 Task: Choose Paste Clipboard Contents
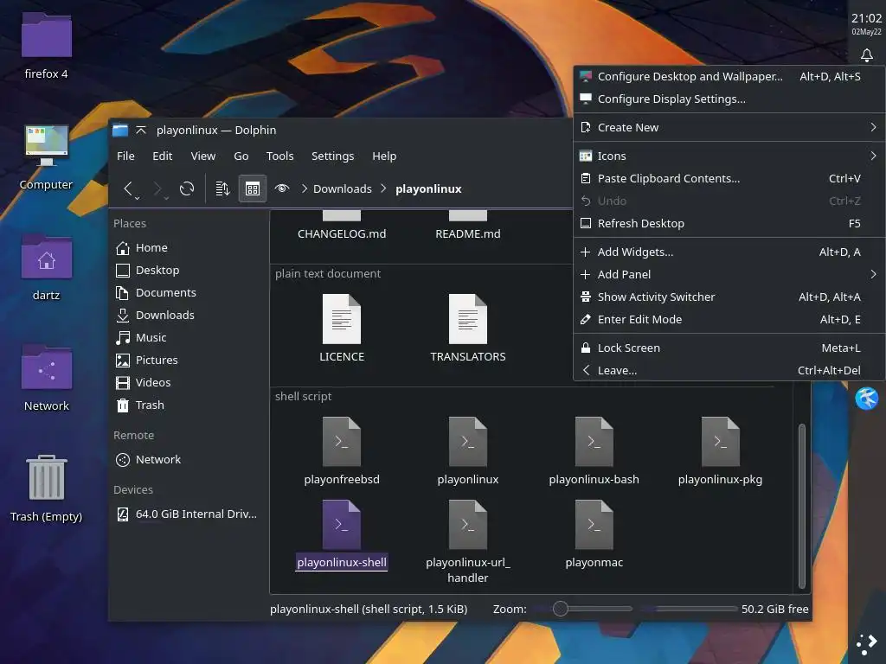[729, 178]
